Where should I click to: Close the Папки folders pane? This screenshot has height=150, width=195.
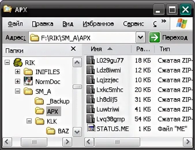73,49
